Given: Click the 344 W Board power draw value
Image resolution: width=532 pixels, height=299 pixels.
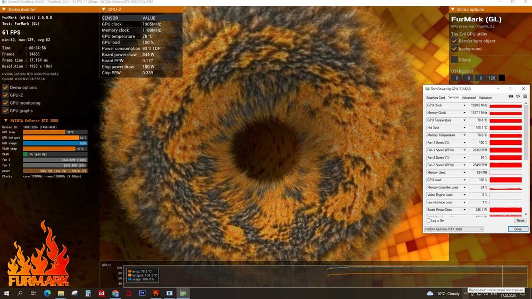Looking at the screenshot, I should 148,55.
